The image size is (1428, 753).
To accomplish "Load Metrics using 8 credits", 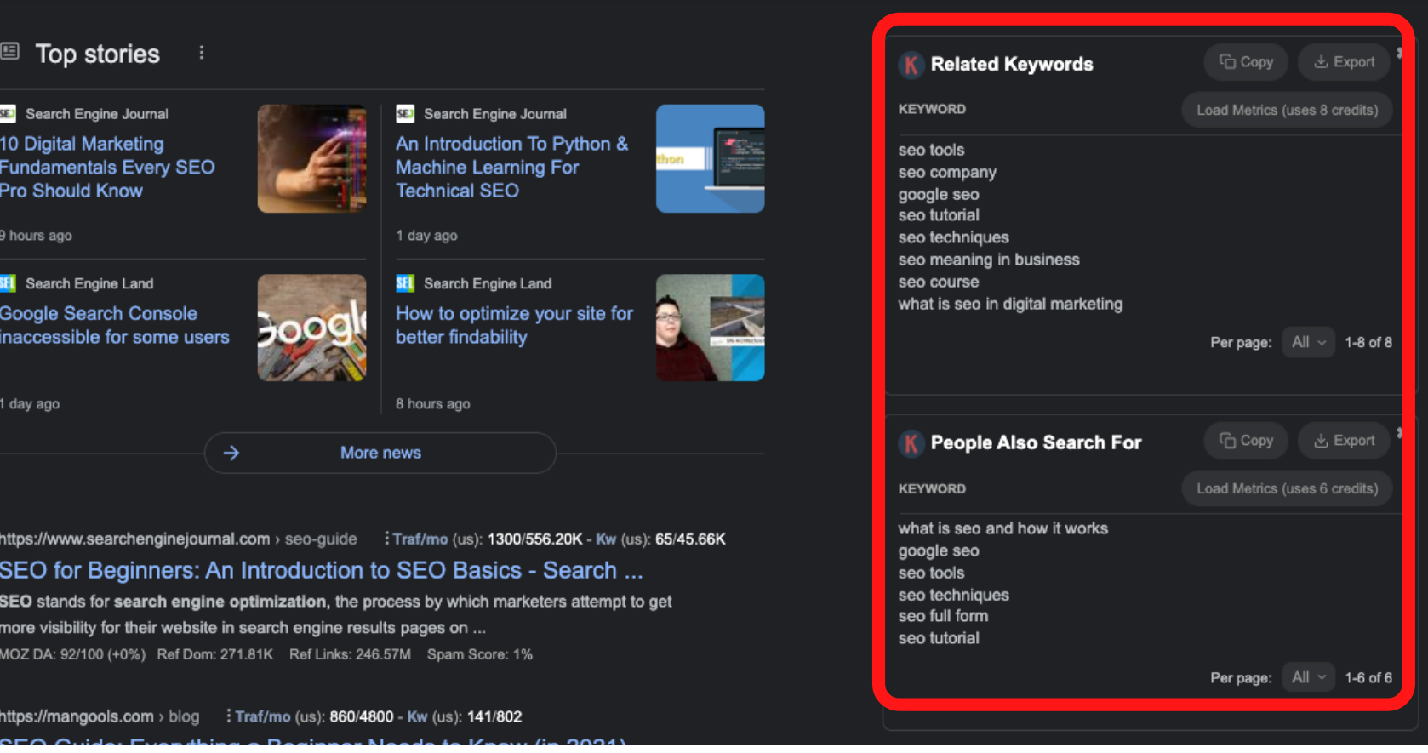I will coord(1287,111).
